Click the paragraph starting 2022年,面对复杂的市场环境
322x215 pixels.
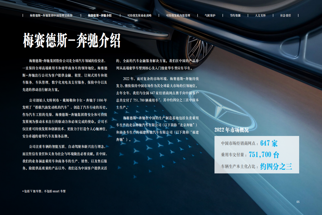coord(158,93)
